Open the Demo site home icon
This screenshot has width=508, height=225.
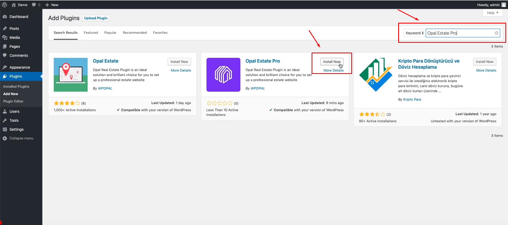pyautogui.click(x=14, y=5)
